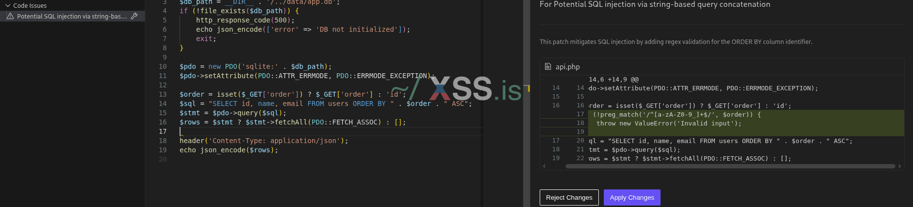Click the patch description about regex validation
The width and height of the screenshot is (913, 207).
pyautogui.click(x=676, y=42)
